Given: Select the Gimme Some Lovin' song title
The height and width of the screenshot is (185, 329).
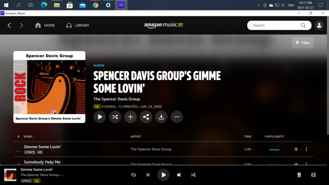Looking at the screenshot, I should coord(42,147).
